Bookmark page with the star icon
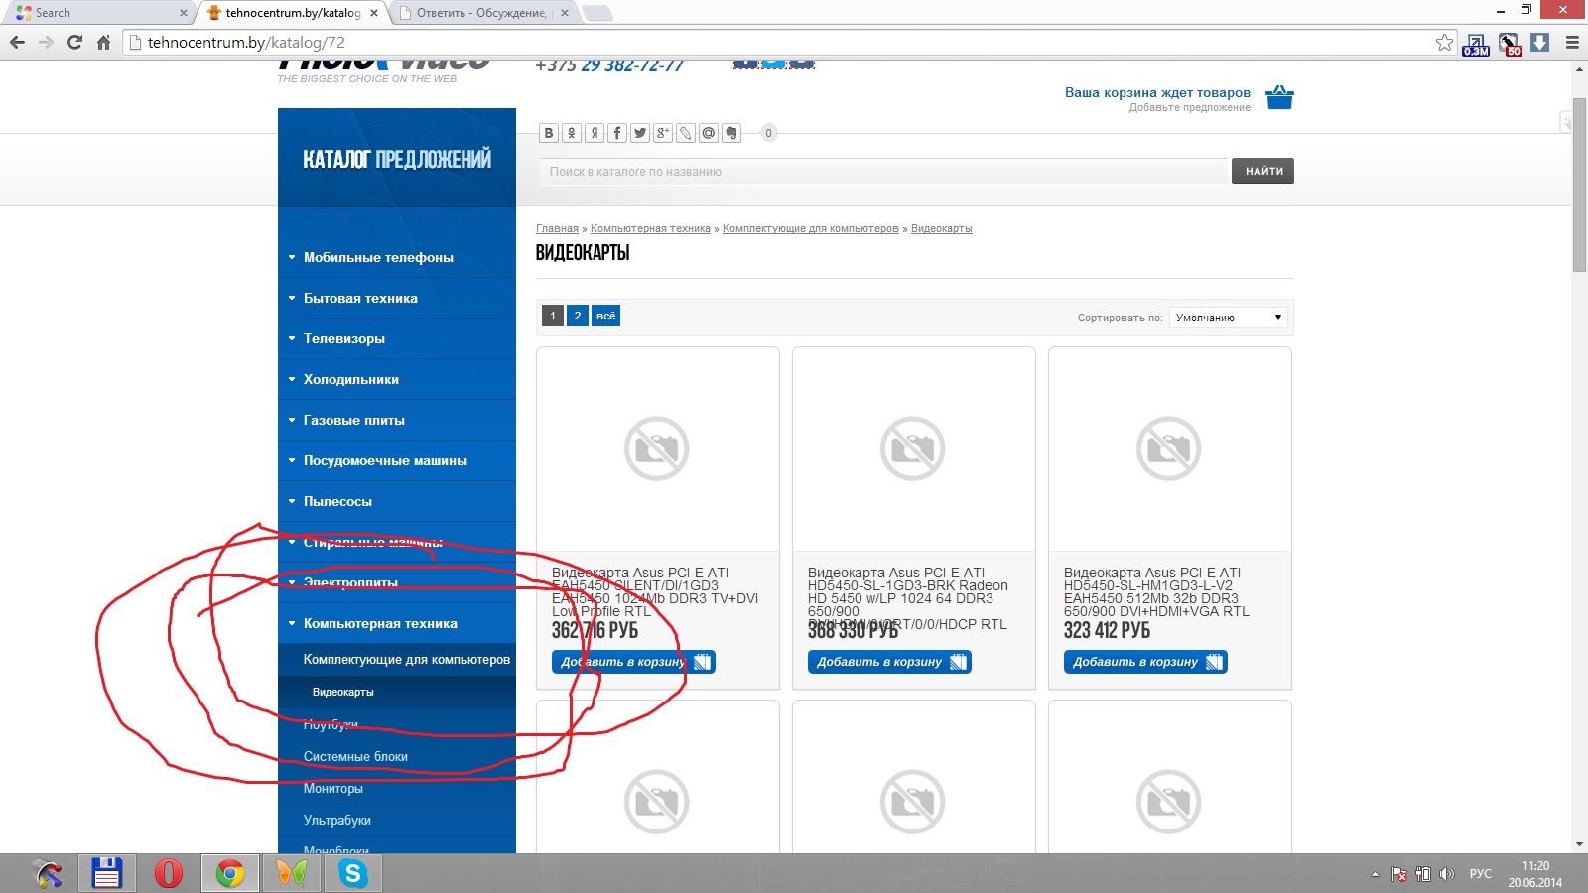This screenshot has width=1588, height=893. click(1444, 42)
